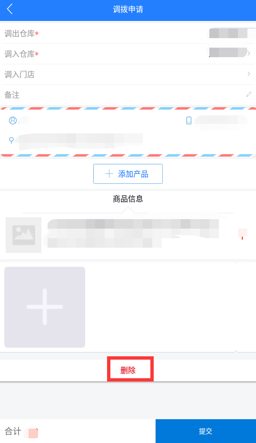The width and height of the screenshot is (256, 443).
Task: Click the plus icon in 添加产品 button
Action: click(x=109, y=174)
